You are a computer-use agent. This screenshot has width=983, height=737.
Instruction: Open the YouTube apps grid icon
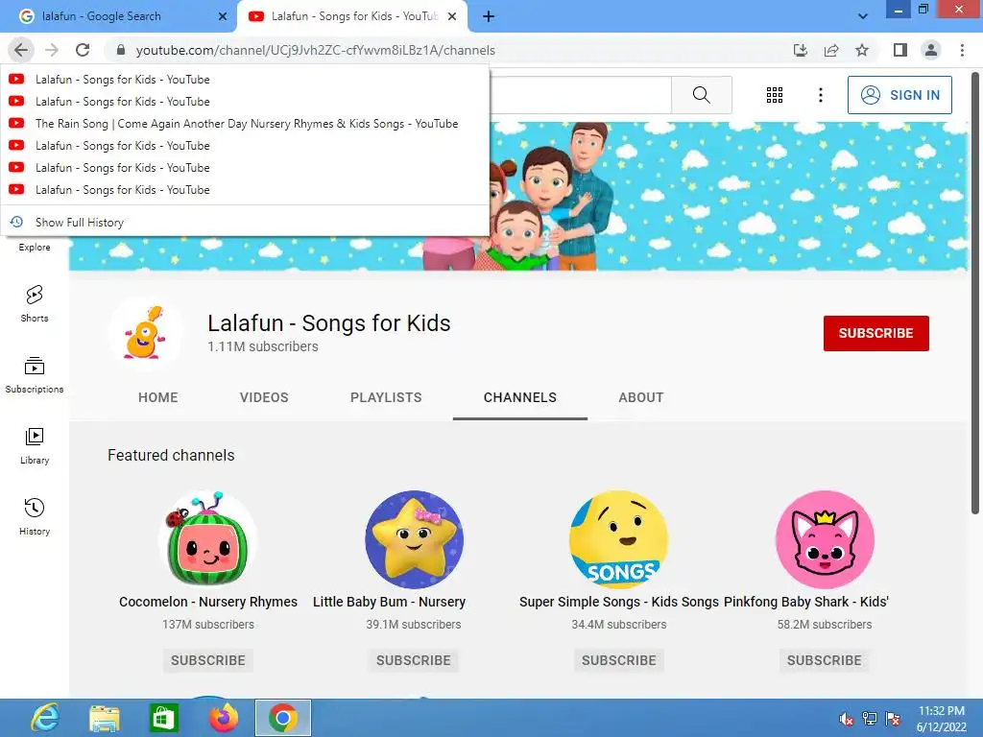click(775, 95)
